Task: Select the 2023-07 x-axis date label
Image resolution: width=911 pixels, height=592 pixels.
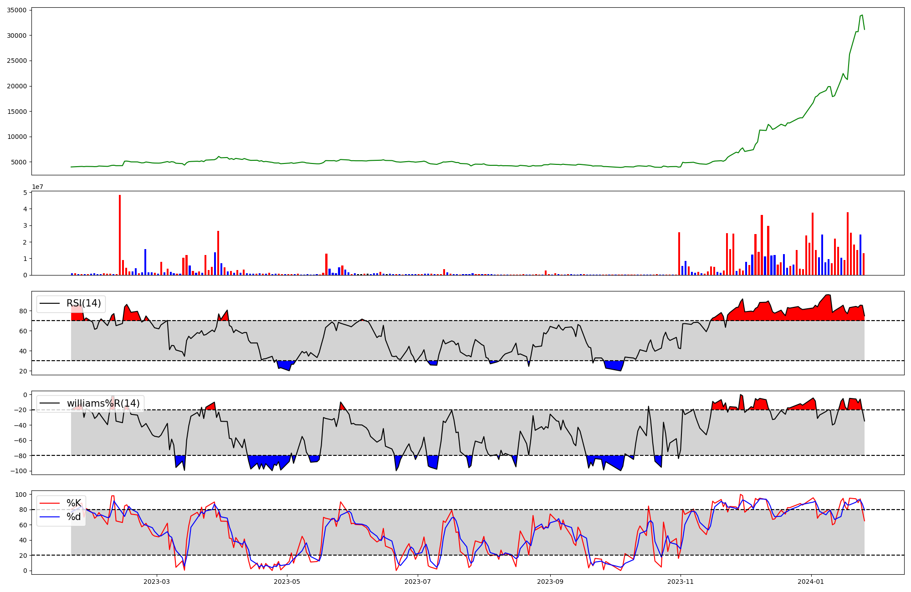Action: point(418,582)
